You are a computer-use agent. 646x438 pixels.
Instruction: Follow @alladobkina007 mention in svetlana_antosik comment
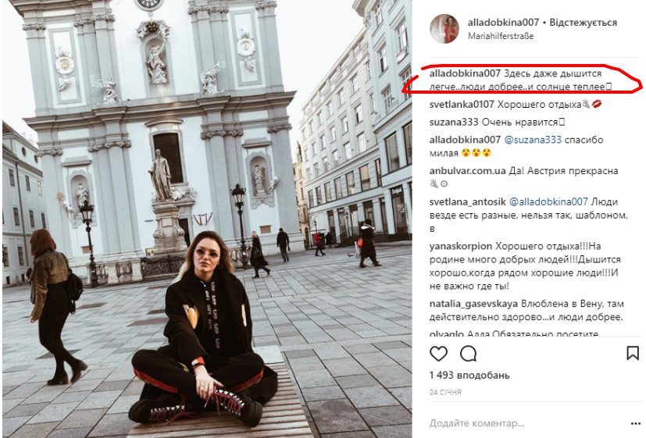pos(548,201)
